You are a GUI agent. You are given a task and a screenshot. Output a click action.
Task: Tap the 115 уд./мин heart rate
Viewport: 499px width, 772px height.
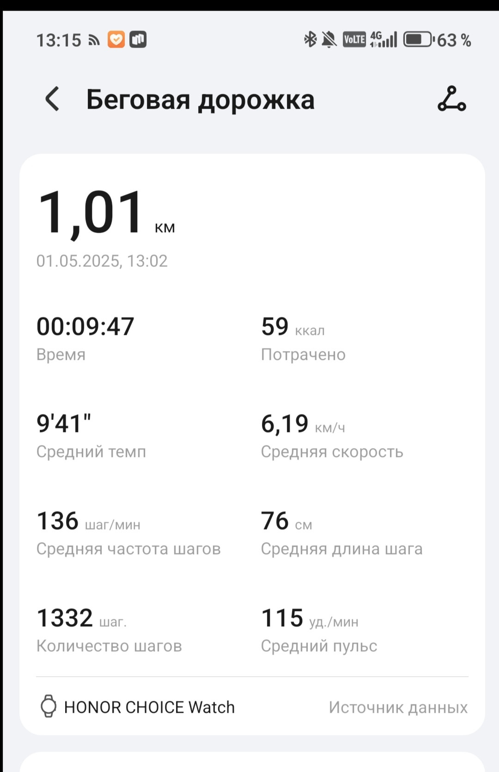(x=310, y=618)
